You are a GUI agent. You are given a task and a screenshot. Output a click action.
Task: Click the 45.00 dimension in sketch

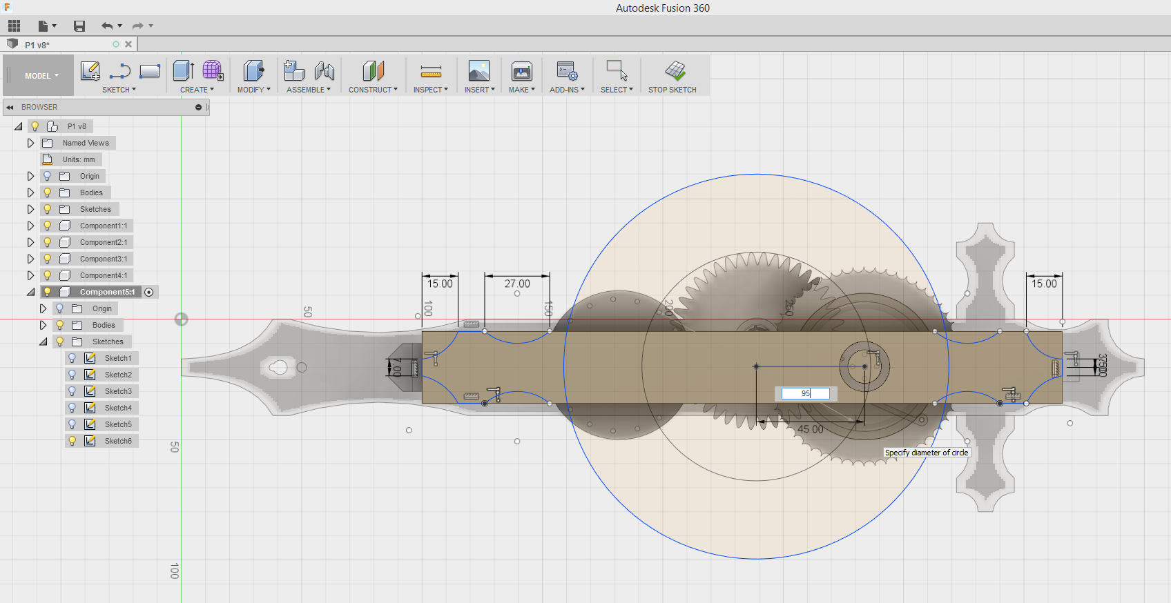[x=811, y=429]
